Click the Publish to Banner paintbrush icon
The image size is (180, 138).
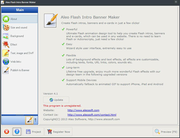[6, 70]
